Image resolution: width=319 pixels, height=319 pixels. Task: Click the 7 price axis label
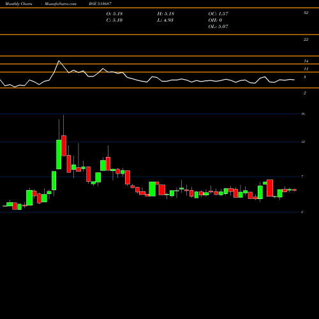click(302, 177)
